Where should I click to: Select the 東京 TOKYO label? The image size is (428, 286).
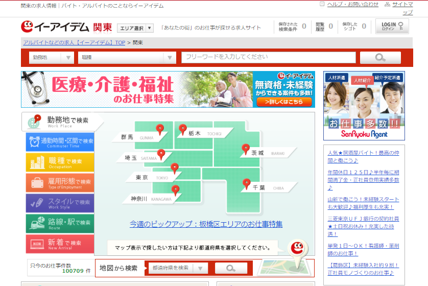152,178
